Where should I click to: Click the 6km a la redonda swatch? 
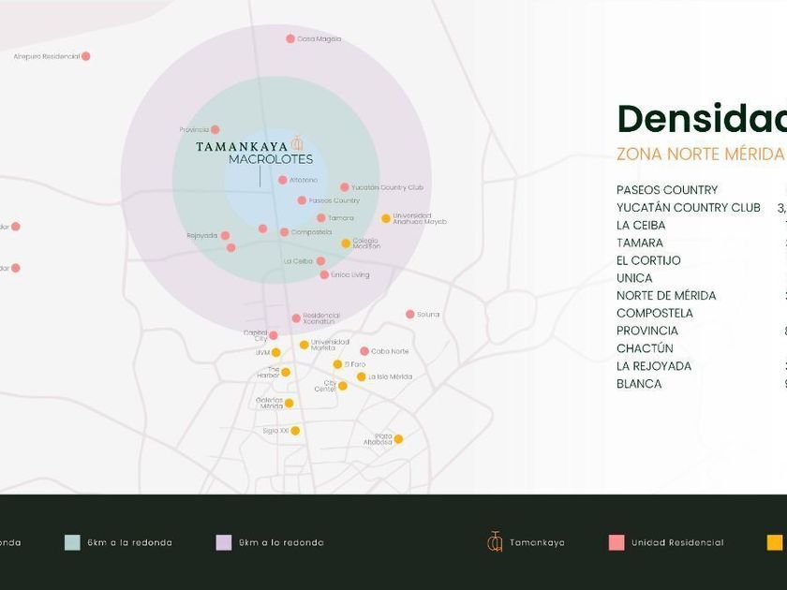(72, 542)
